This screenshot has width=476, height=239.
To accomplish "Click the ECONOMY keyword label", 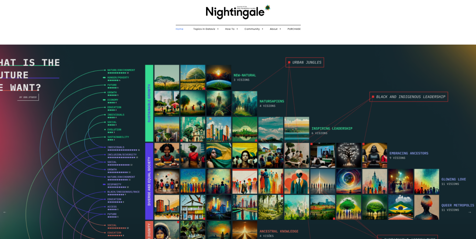I will [113, 100].
